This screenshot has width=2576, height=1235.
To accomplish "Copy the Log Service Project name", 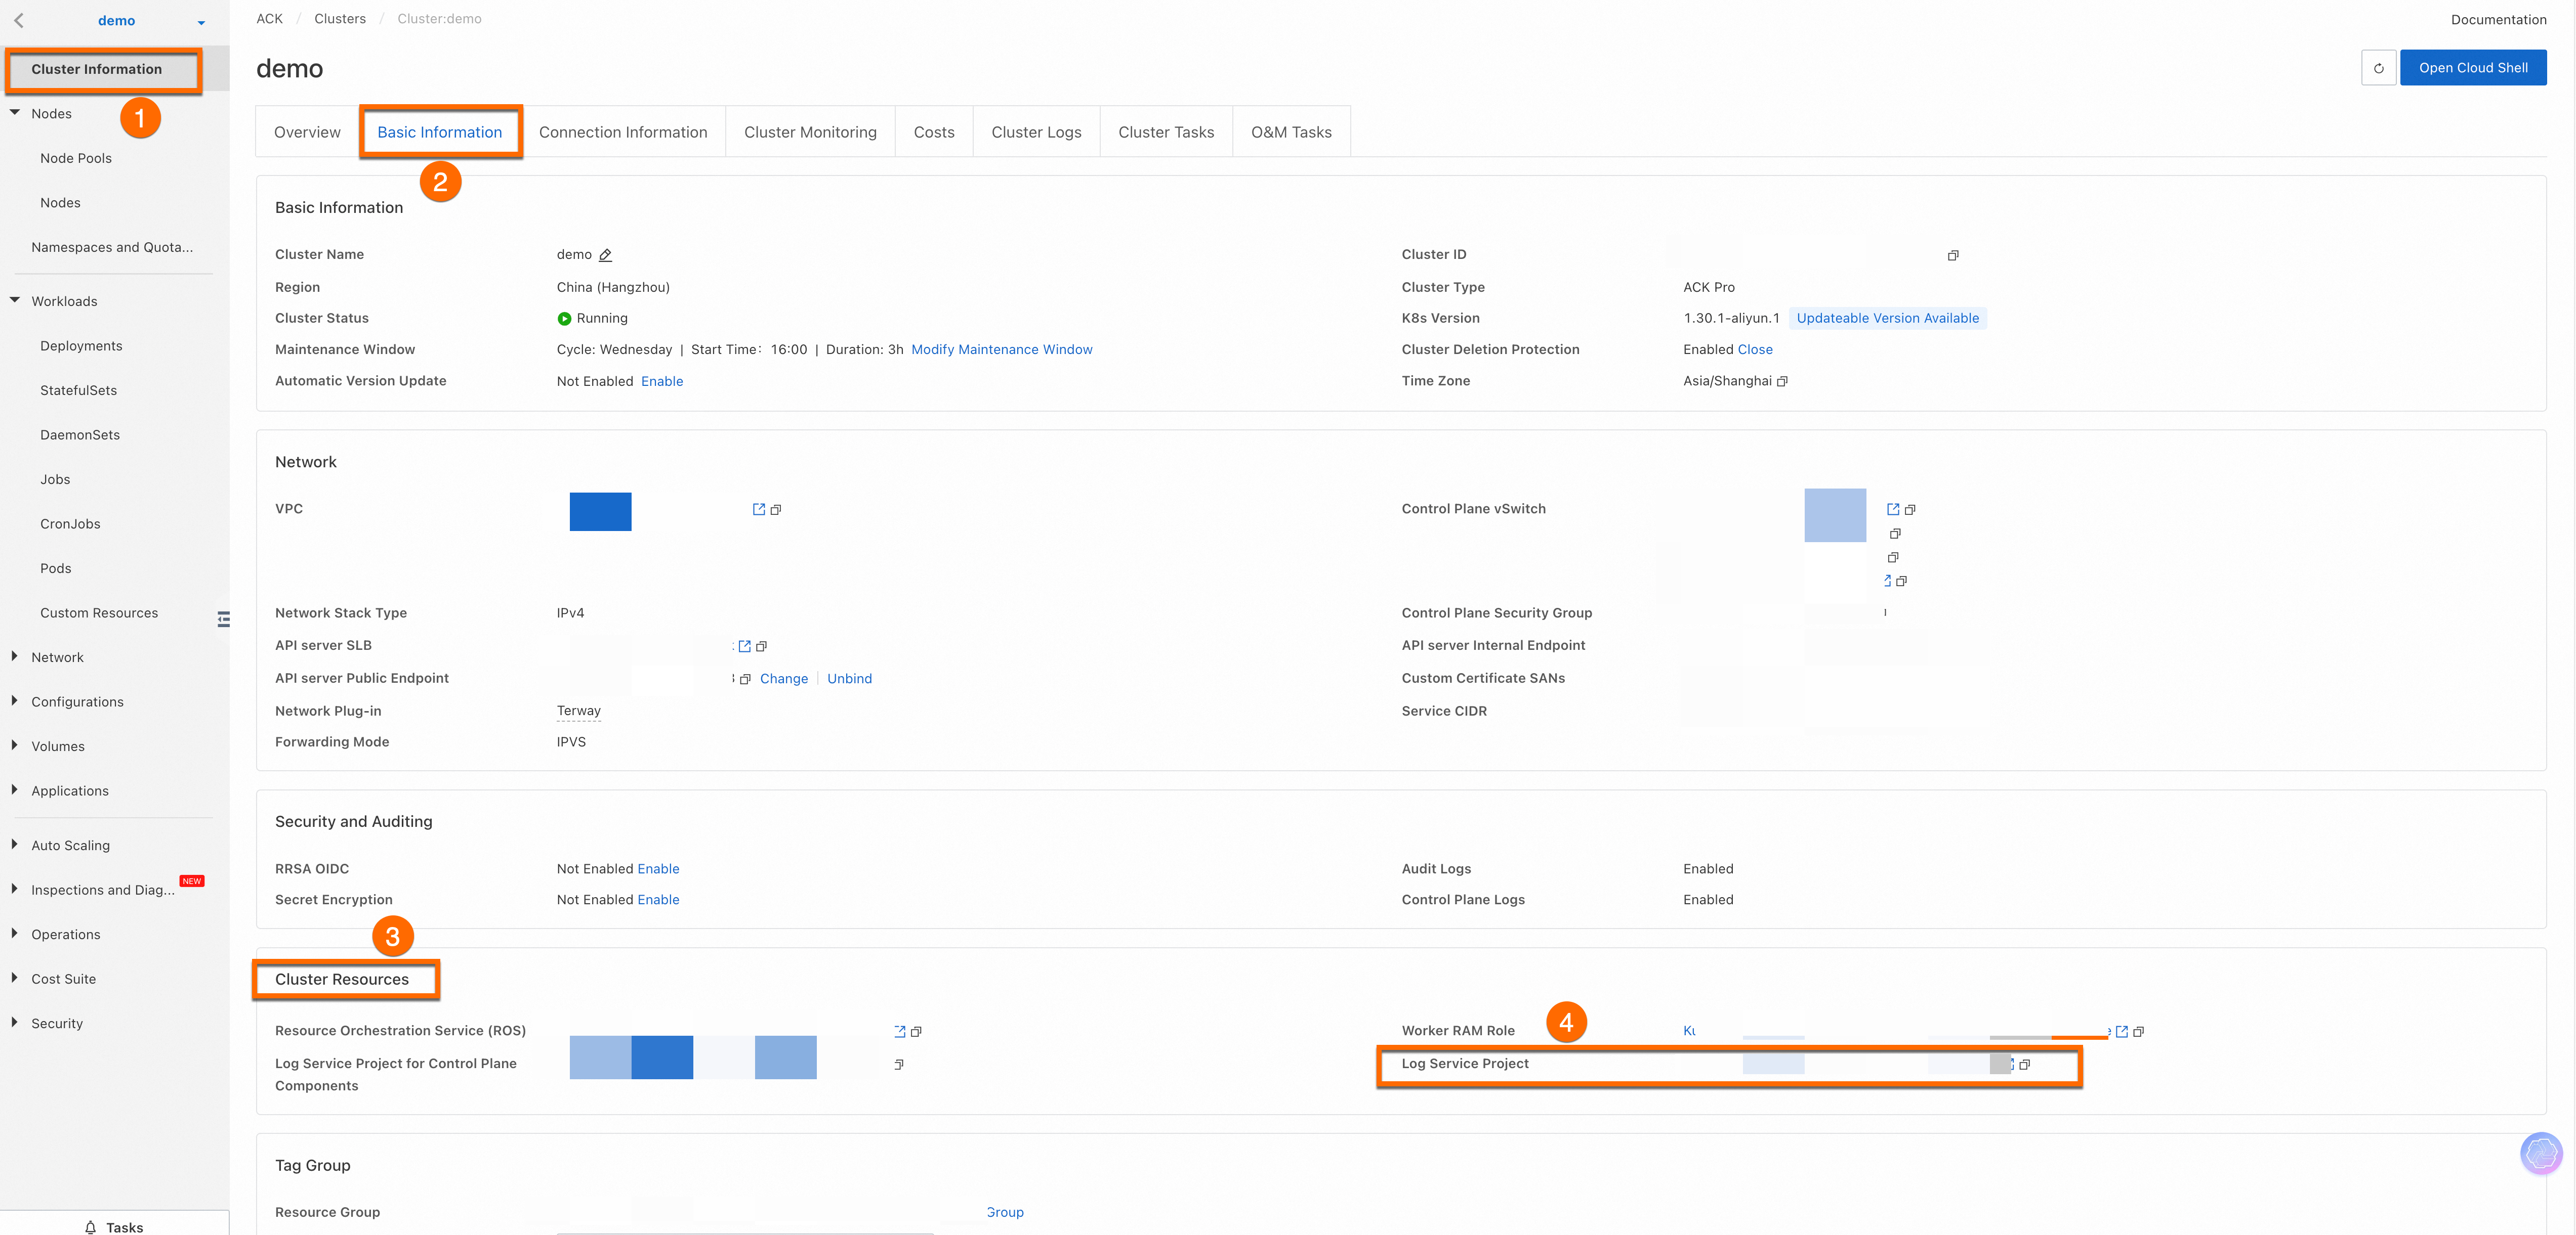I will 2024,1064.
